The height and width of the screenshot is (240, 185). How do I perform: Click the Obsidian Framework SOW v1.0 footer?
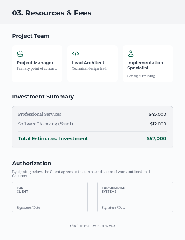click(x=92, y=226)
